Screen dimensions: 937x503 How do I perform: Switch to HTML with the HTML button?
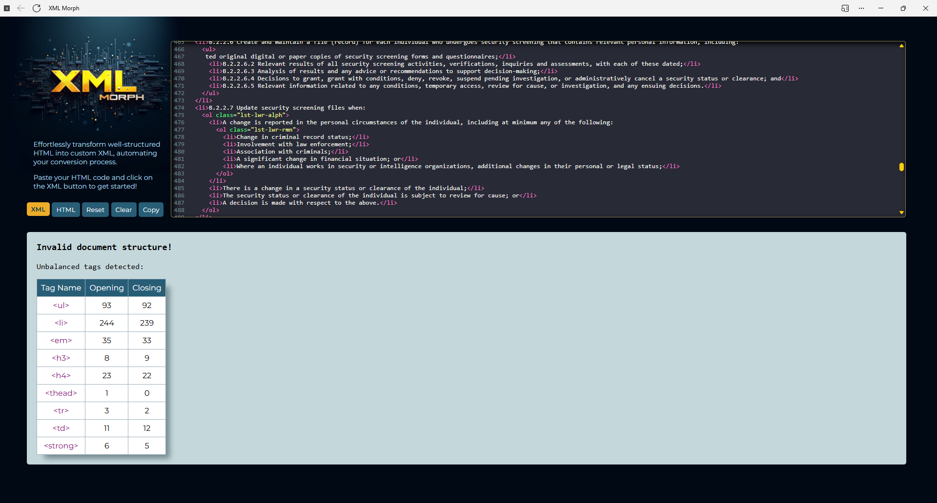point(66,210)
